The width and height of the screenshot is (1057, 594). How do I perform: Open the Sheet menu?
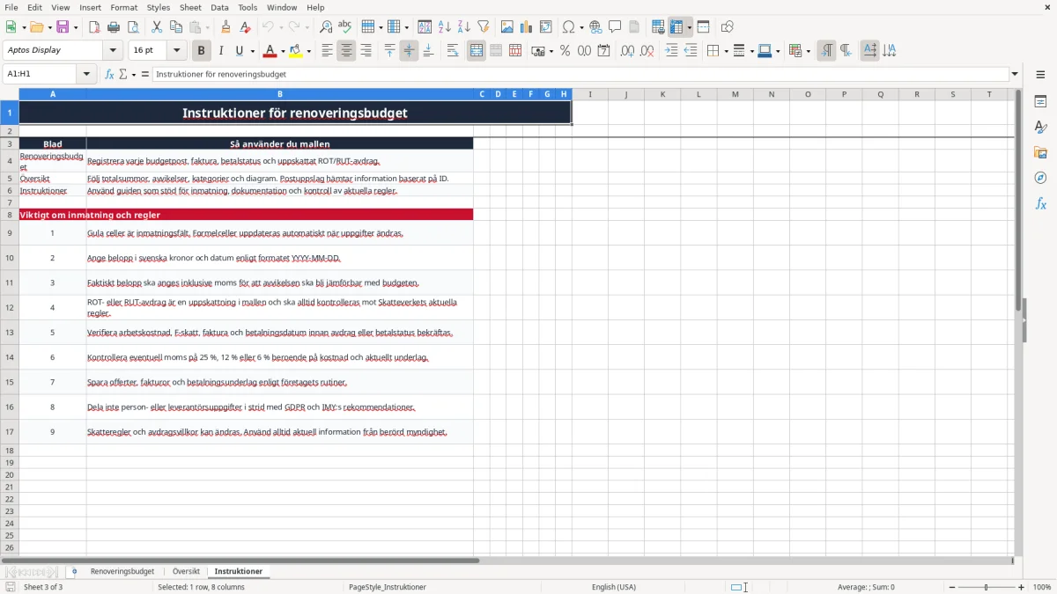190,7
